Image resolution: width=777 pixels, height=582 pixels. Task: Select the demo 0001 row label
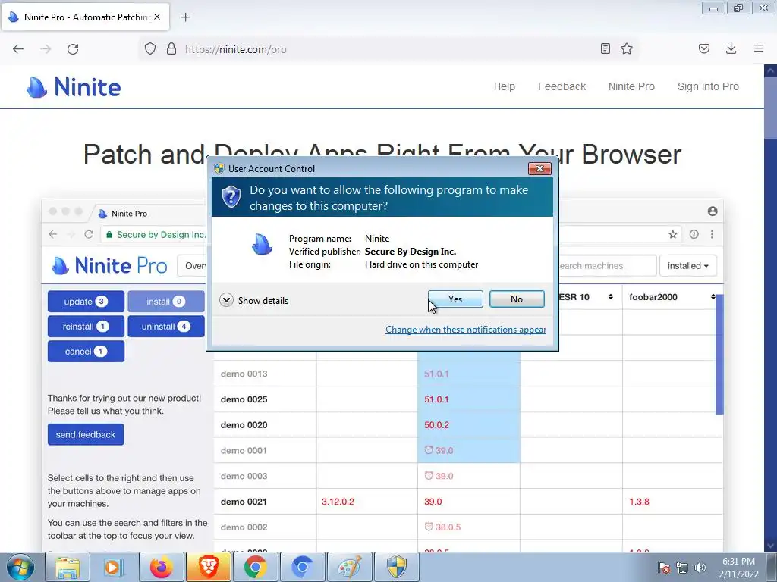(x=244, y=450)
